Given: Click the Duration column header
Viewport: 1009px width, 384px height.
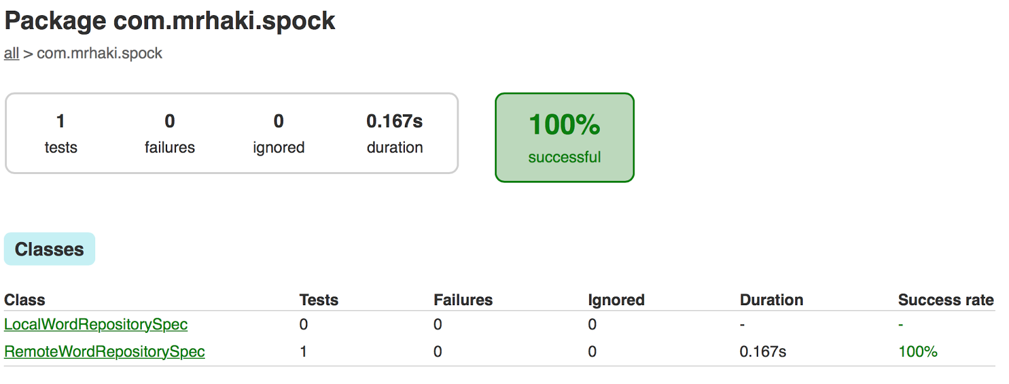Looking at the screenshot, I should click(771, 300).
